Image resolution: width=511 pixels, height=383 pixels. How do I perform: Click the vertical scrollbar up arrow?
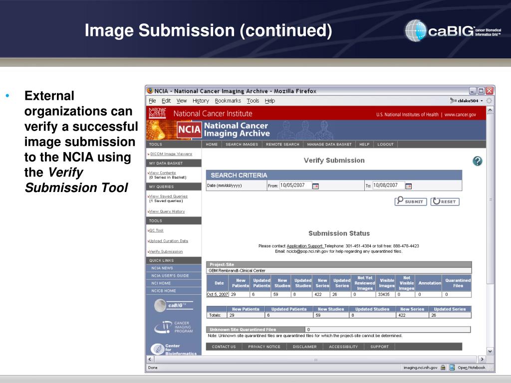[490, 110]
